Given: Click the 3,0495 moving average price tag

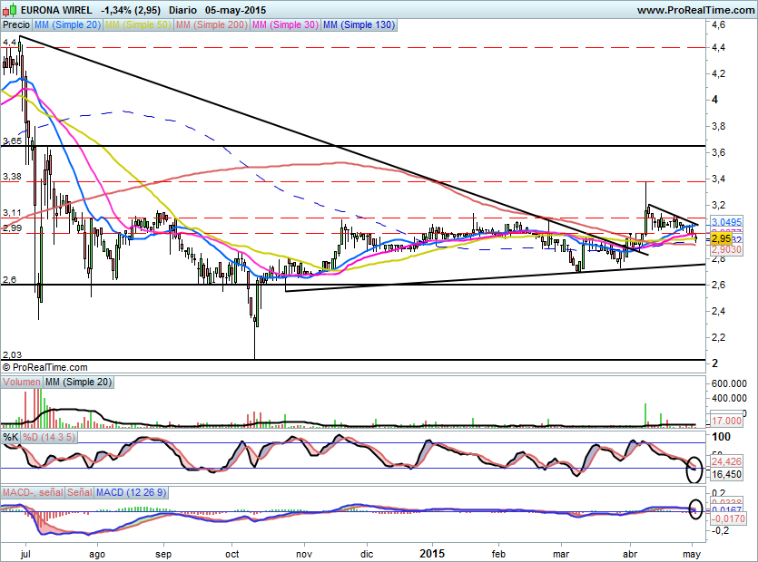Looking at the screenshot, I should pos(726,222).
